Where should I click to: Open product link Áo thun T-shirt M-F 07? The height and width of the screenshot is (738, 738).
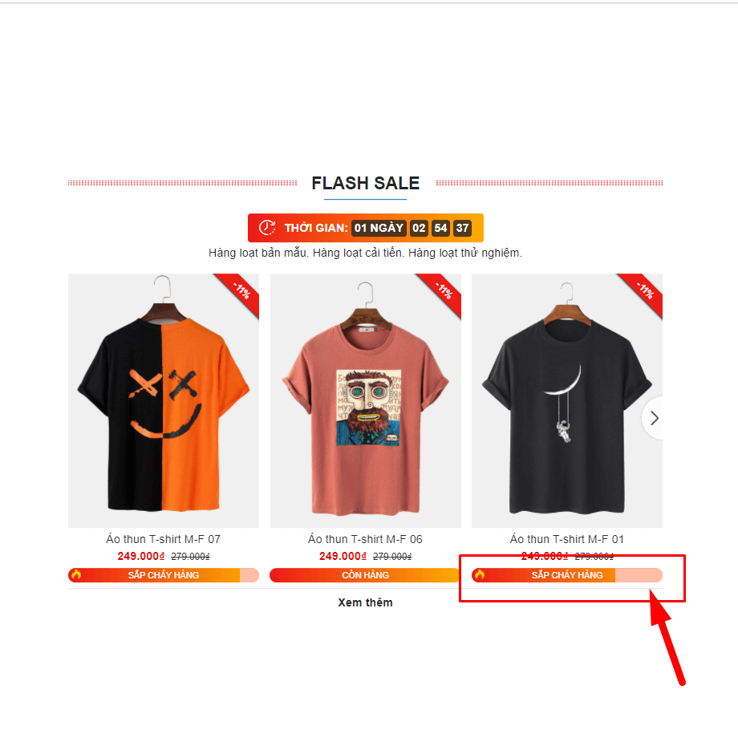point(164,539)
